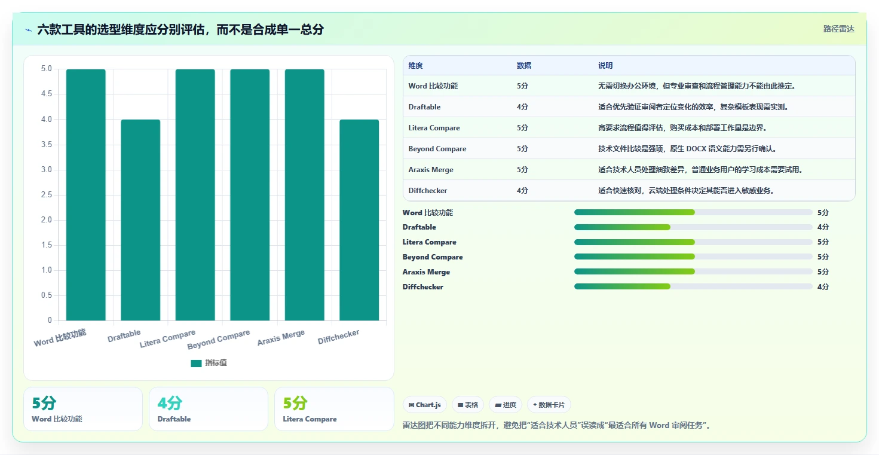The image size is (879, 455).
Task: Click the description starting 适合快速核对
Action: click(687, 191)
